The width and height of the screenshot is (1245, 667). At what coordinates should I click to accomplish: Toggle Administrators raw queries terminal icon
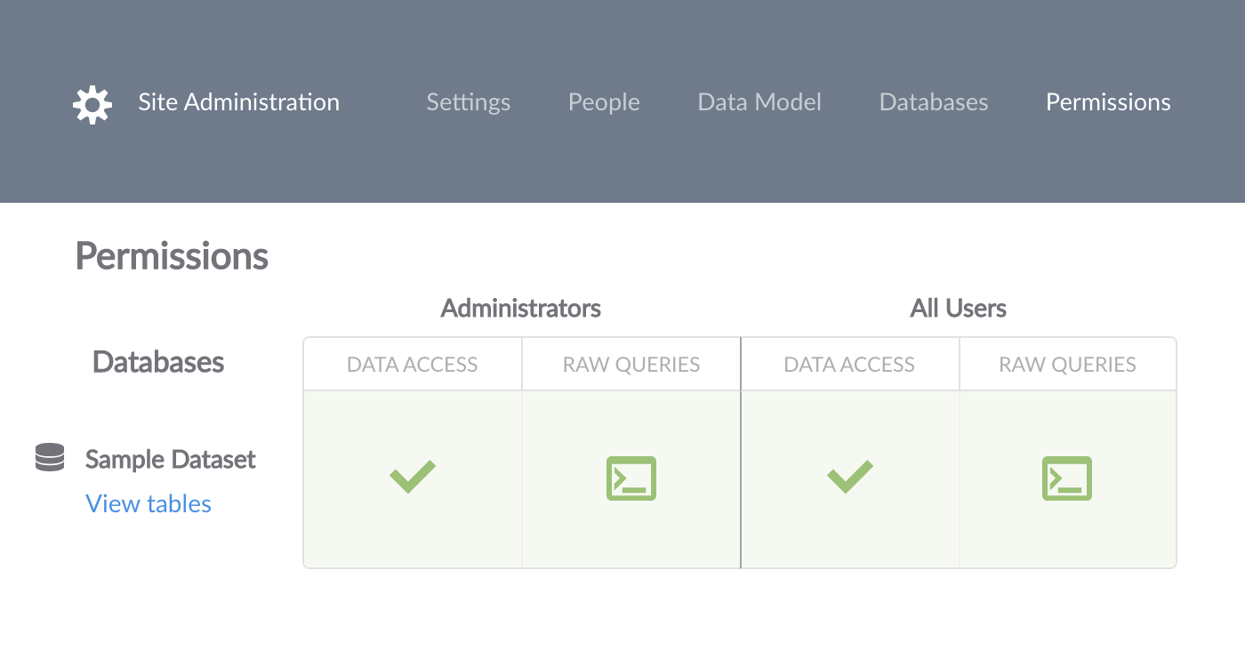coord(631,478)
